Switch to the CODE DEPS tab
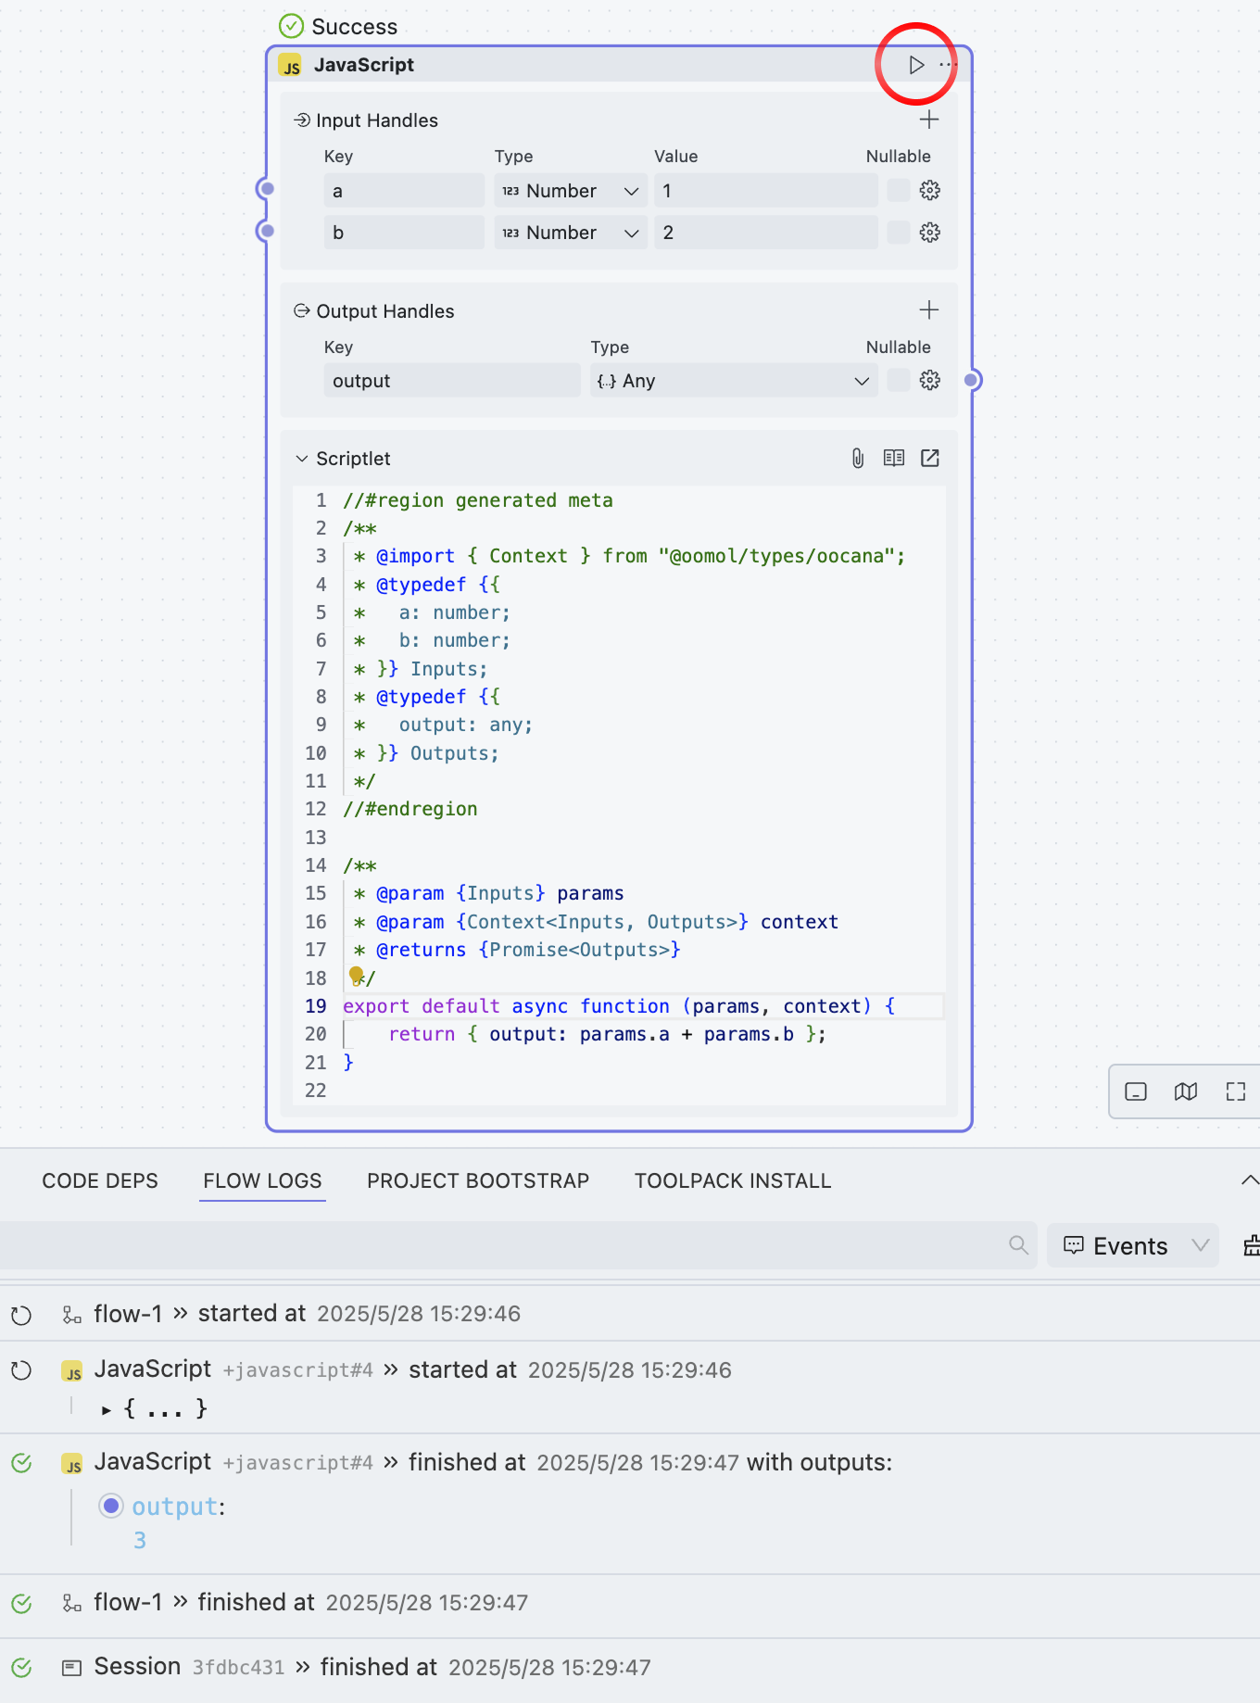The height and width of the screenshot is (1703, 1260). coord(100,1181)
